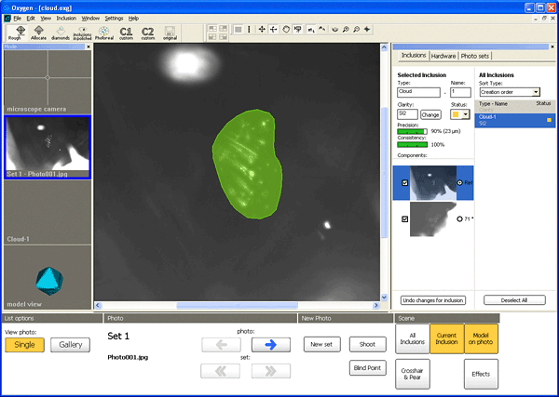Uncheck the first component checkbox

[403, 183]
